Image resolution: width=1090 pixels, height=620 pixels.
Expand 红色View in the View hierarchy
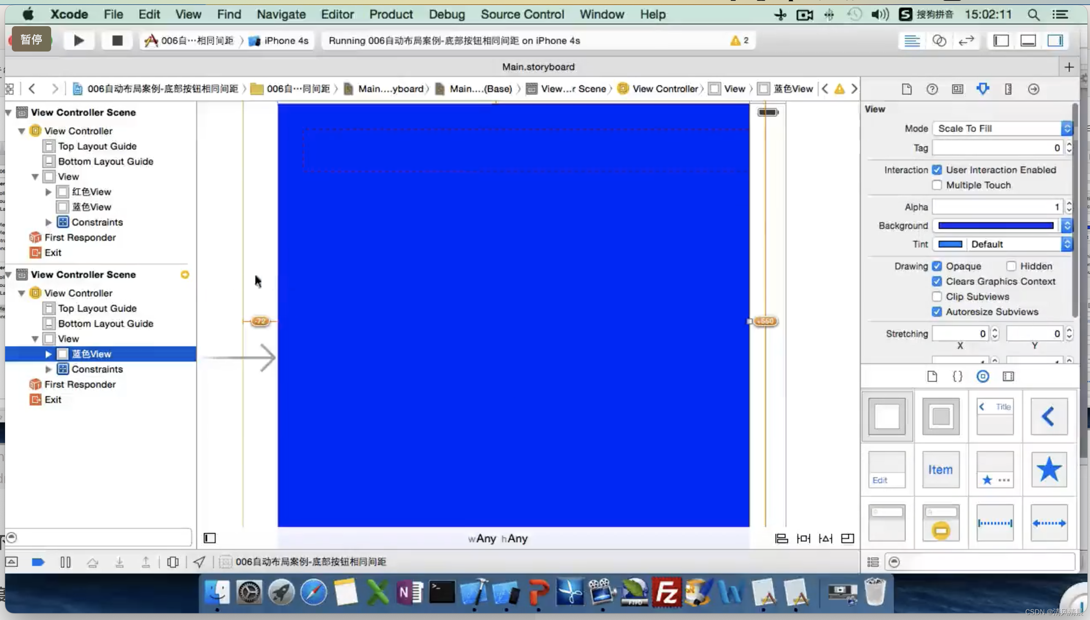click(x=49, y=191)
